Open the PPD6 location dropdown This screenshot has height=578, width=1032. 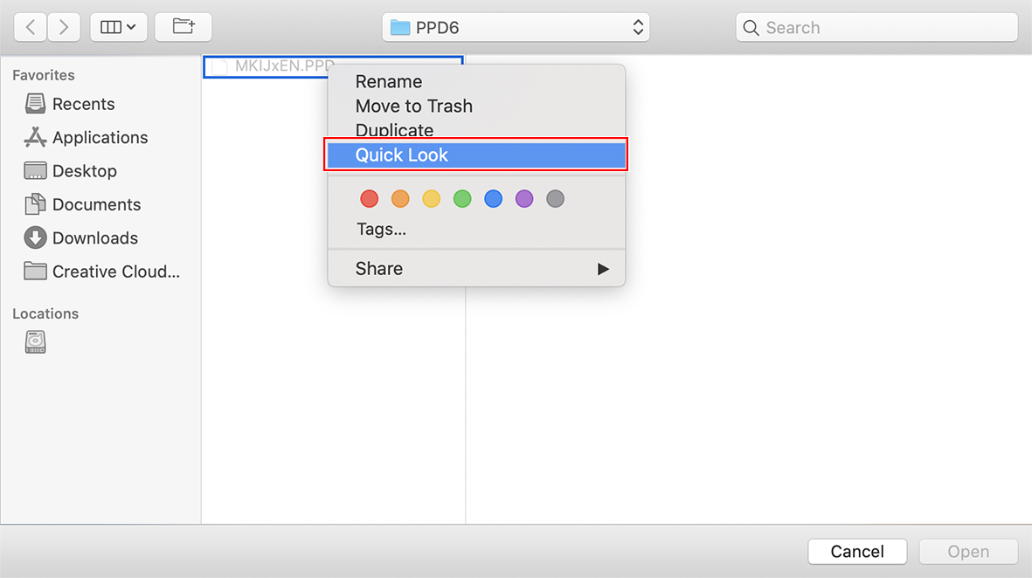point(515,26)
